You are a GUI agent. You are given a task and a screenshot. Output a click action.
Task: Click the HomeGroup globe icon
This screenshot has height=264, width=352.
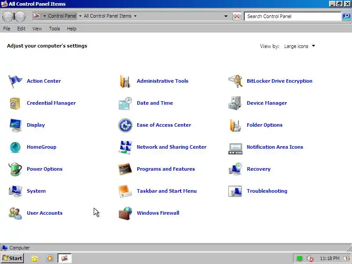point(15,147)
